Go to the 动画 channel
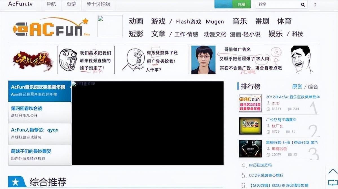 (136, 21)
